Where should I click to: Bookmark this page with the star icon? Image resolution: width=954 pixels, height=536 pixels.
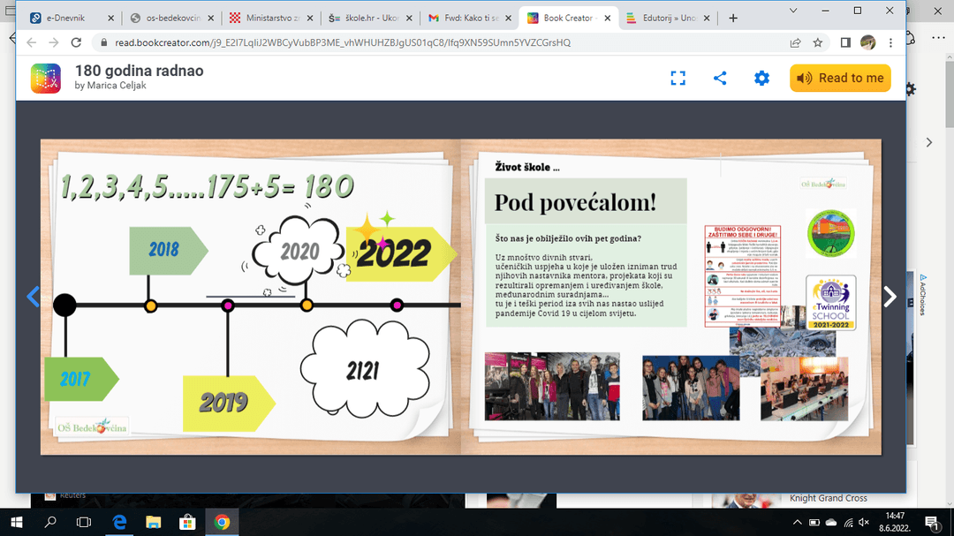(818, 42)
